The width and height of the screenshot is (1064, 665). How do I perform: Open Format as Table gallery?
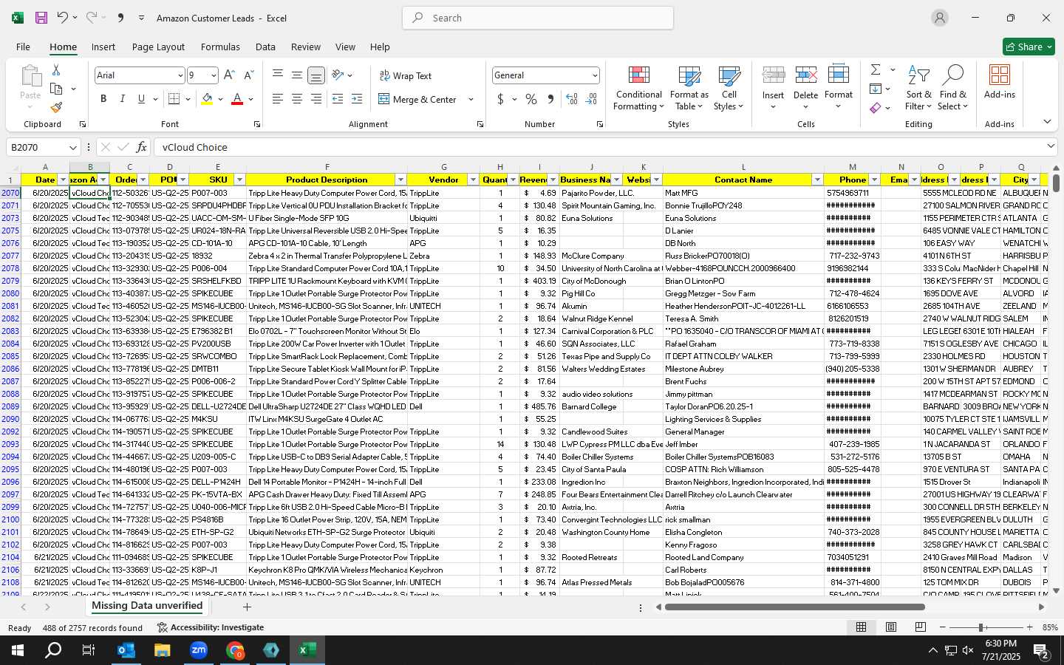[689, 89]
